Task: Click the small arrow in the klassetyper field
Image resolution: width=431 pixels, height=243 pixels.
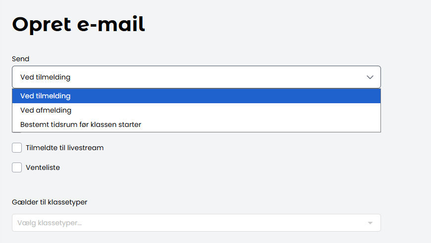Action: click(x=370, y=223)
